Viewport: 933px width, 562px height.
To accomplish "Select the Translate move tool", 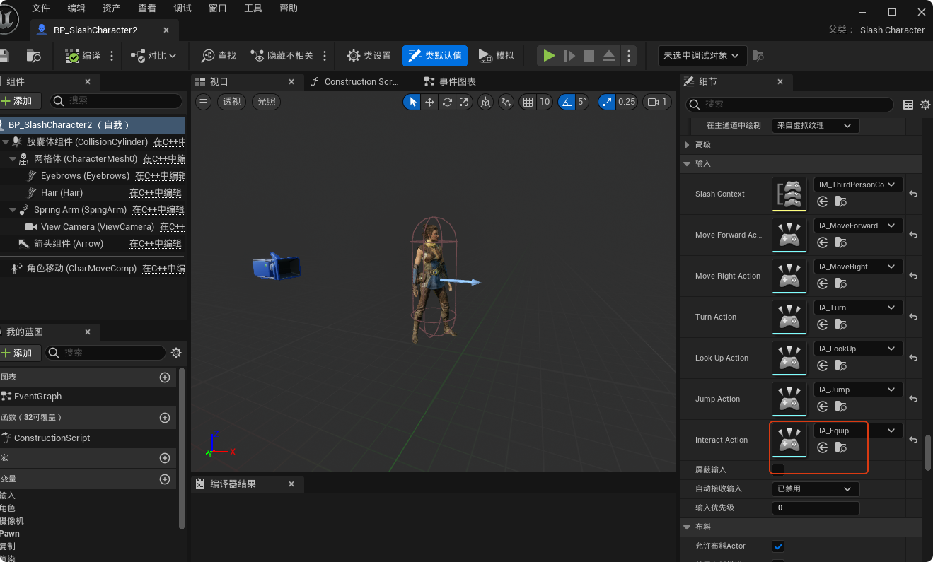I will pos(429,102).
